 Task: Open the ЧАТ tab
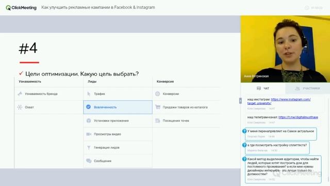[x=263, y=88]
